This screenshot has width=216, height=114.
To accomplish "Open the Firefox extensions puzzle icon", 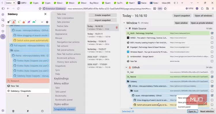I will [x=202, y=9].
